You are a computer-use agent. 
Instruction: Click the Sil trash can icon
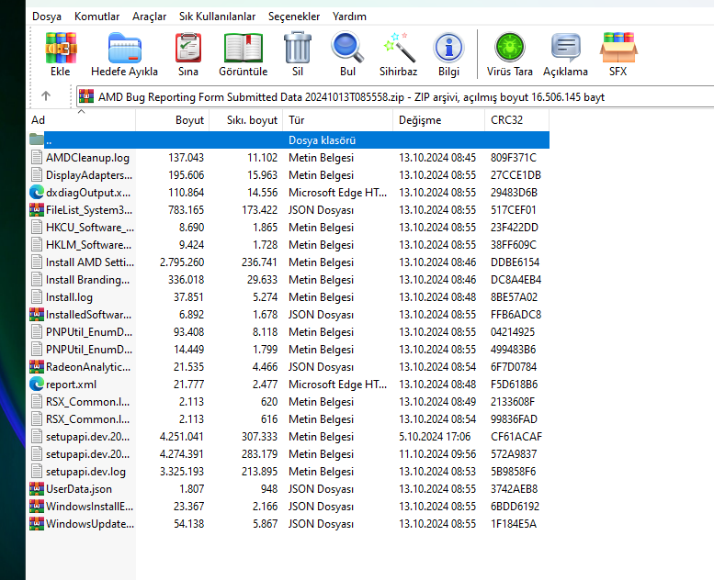click(298, 48)
